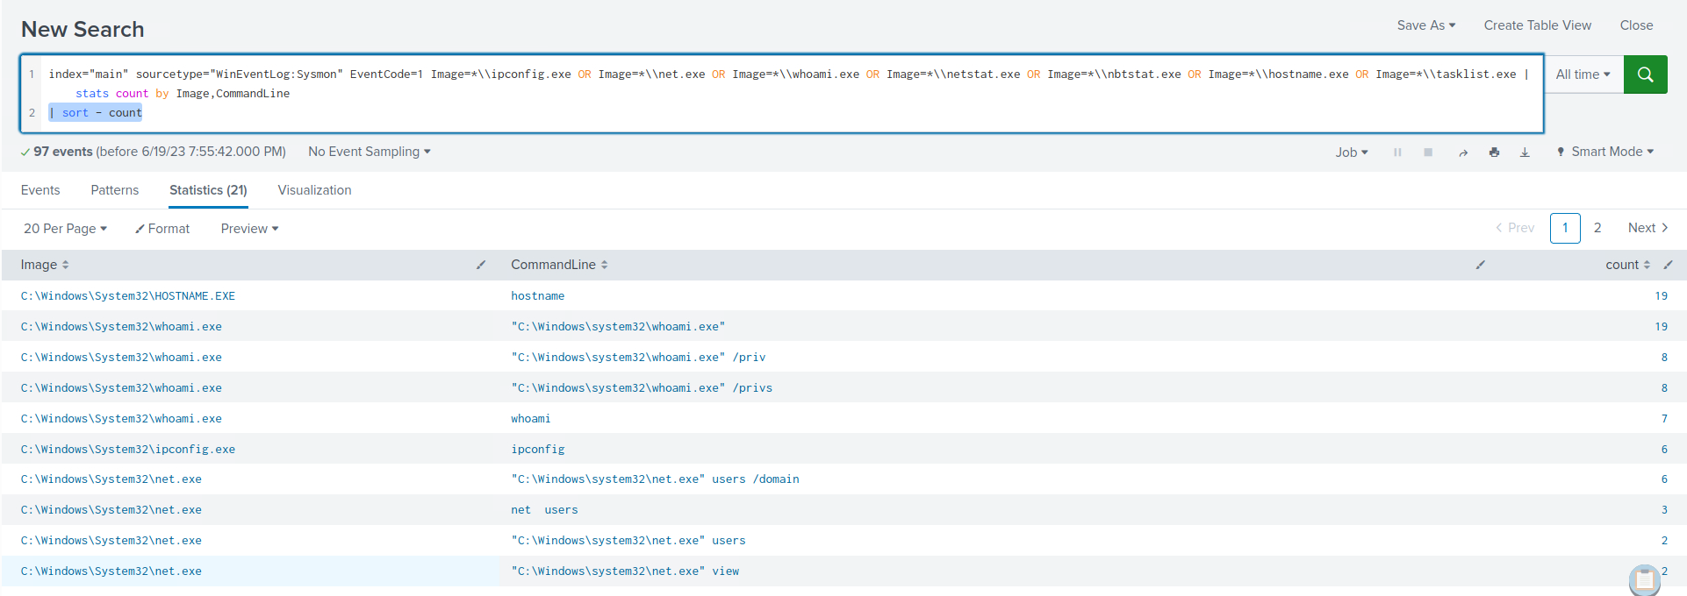Switch to the Events tab

40,190
